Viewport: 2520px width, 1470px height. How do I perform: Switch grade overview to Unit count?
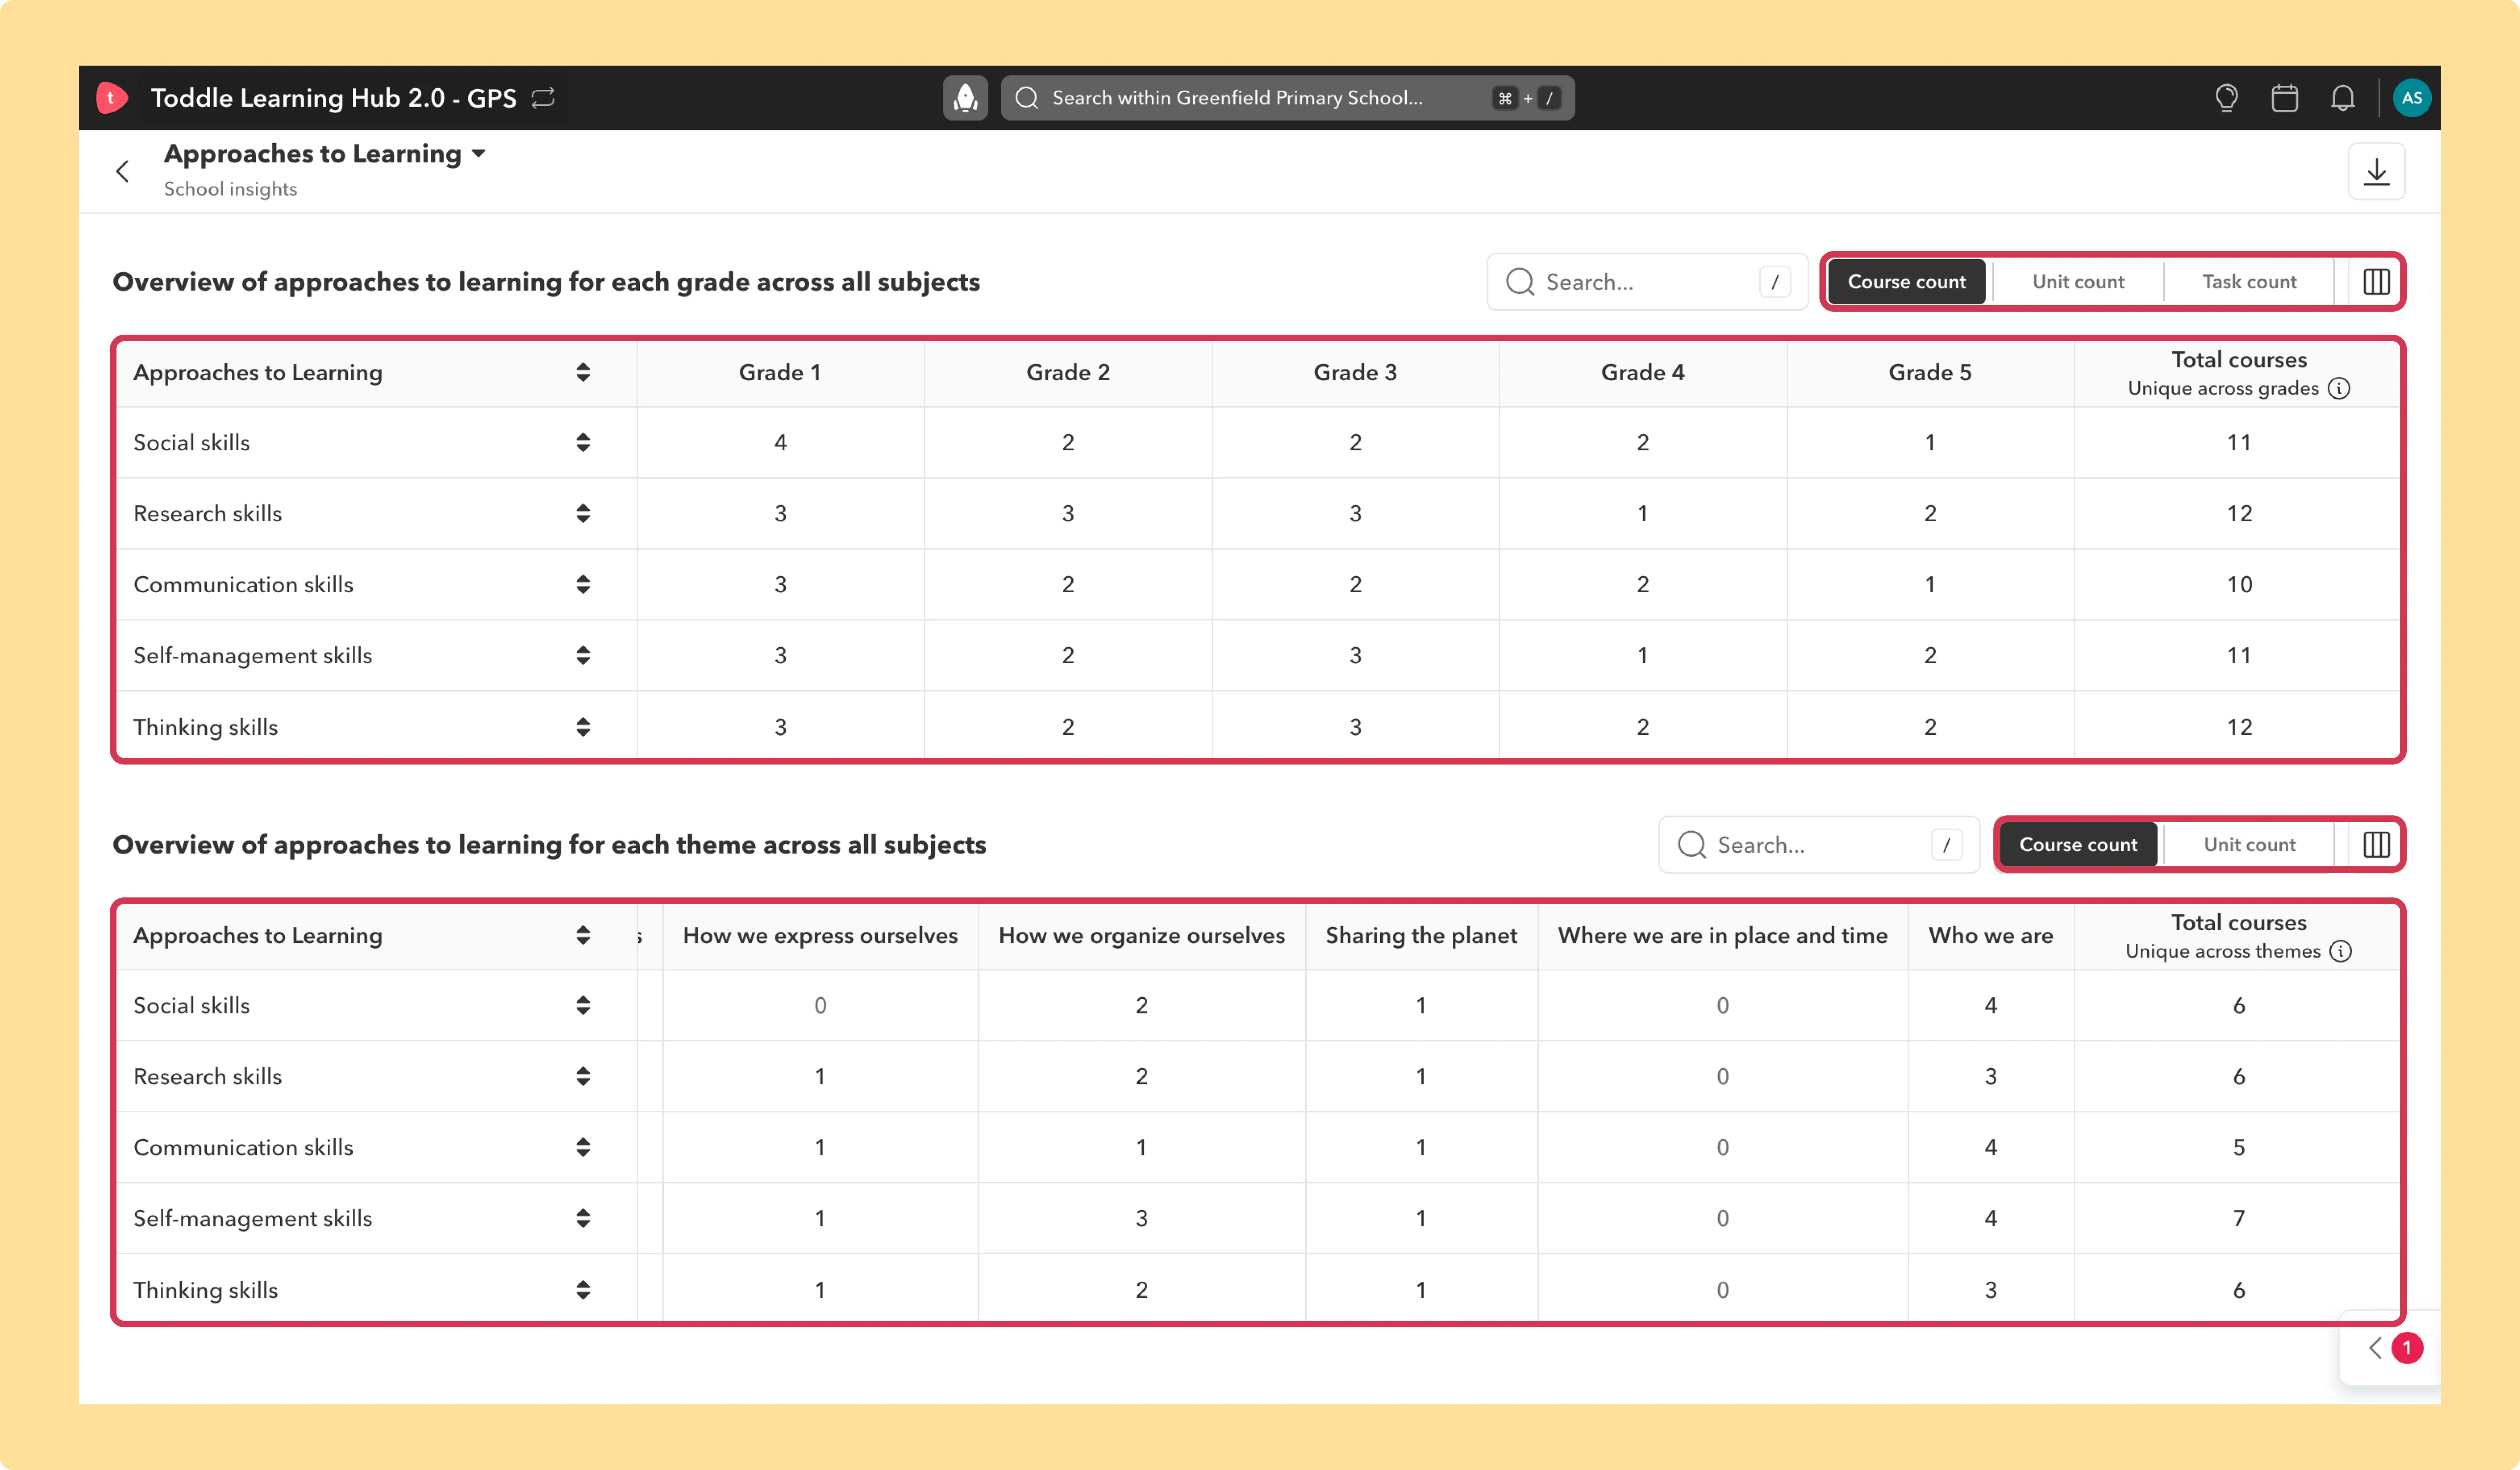point(2078,282)
